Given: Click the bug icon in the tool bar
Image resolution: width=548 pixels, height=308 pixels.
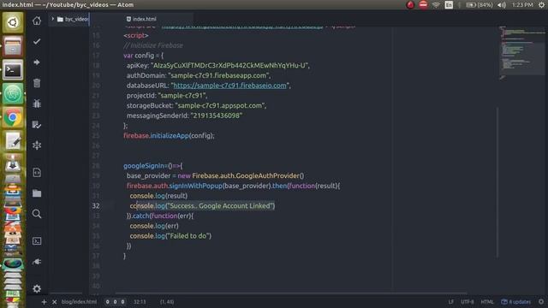Looking at the screenshot, I should 37,104.
